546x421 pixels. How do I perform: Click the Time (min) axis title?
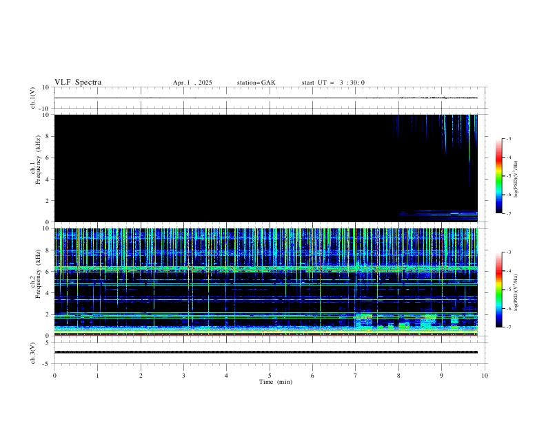pos(276,382)
